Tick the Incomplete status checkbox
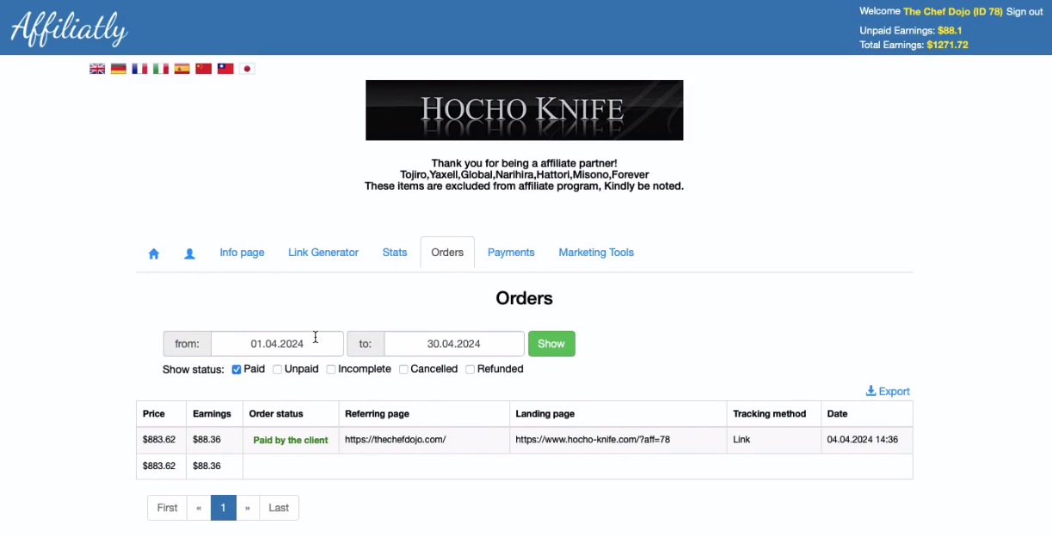The image size is (1052, 537). tap(331, 369)
